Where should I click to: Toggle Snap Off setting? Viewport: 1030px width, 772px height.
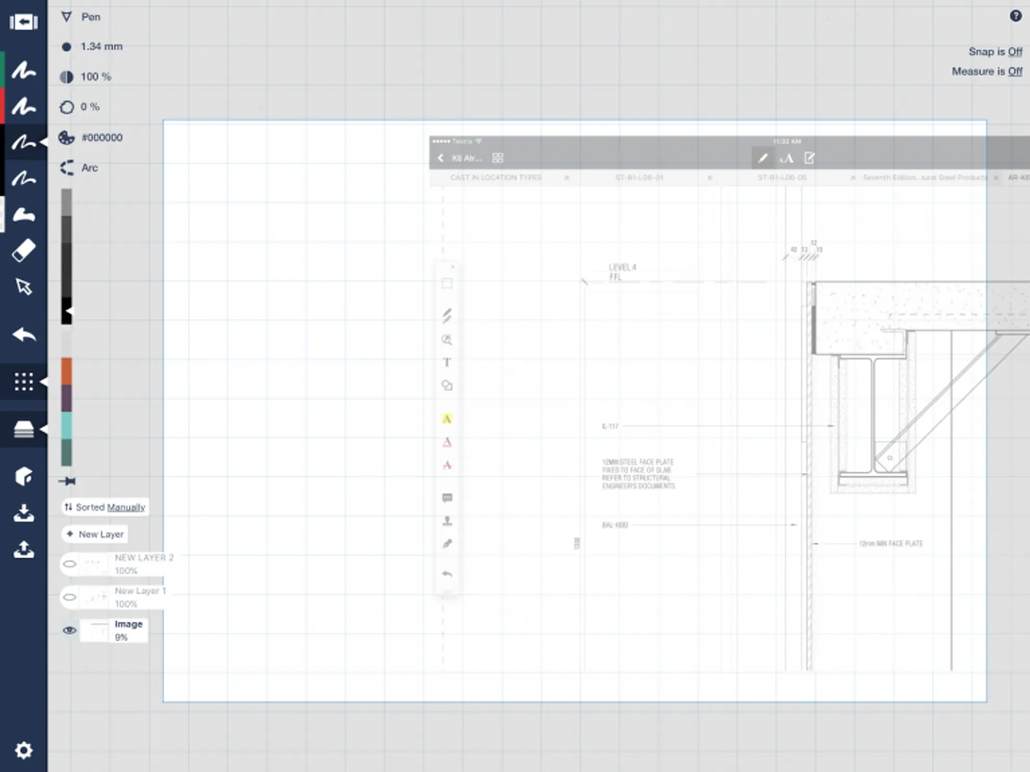click(x=1014, y=51)
